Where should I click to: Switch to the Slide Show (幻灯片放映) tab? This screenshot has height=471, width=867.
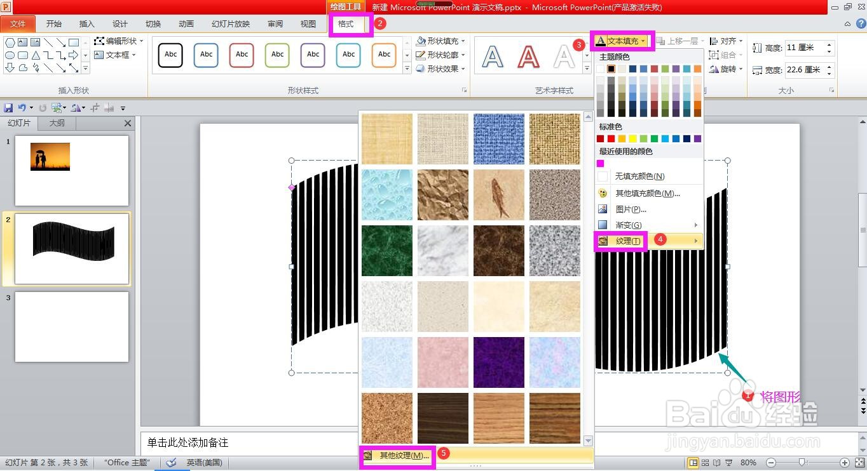pos(231,24)
